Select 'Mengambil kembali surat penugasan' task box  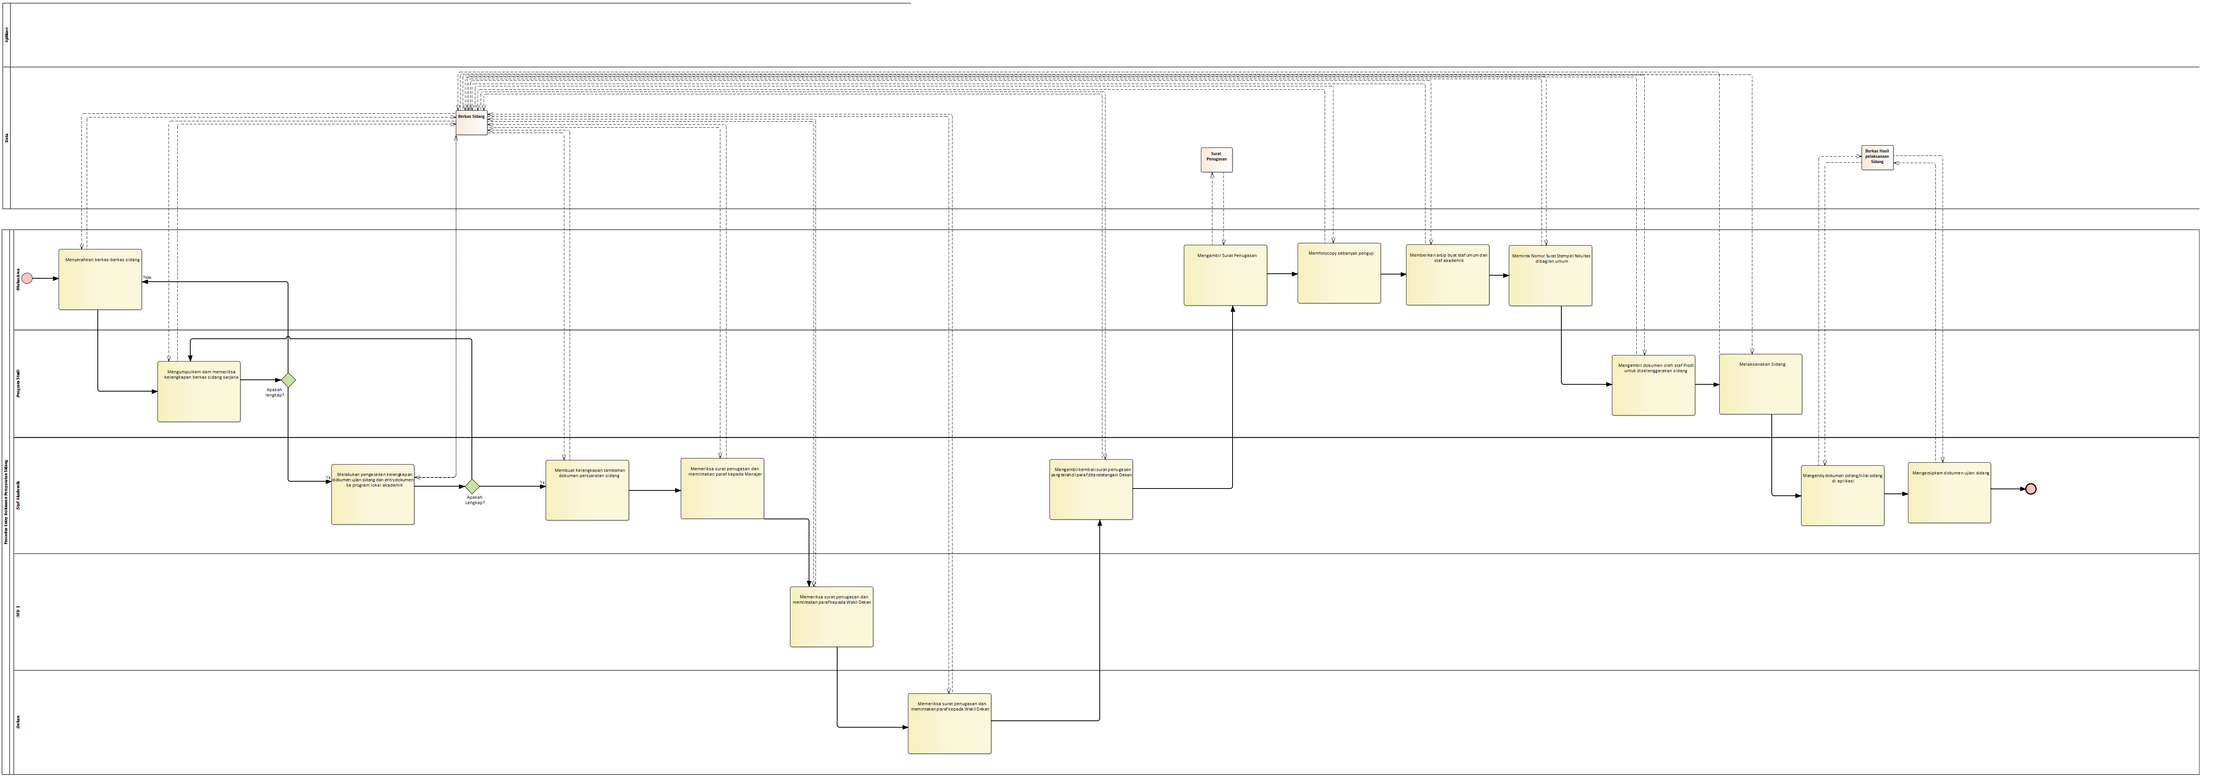(x=1091, y=489)
